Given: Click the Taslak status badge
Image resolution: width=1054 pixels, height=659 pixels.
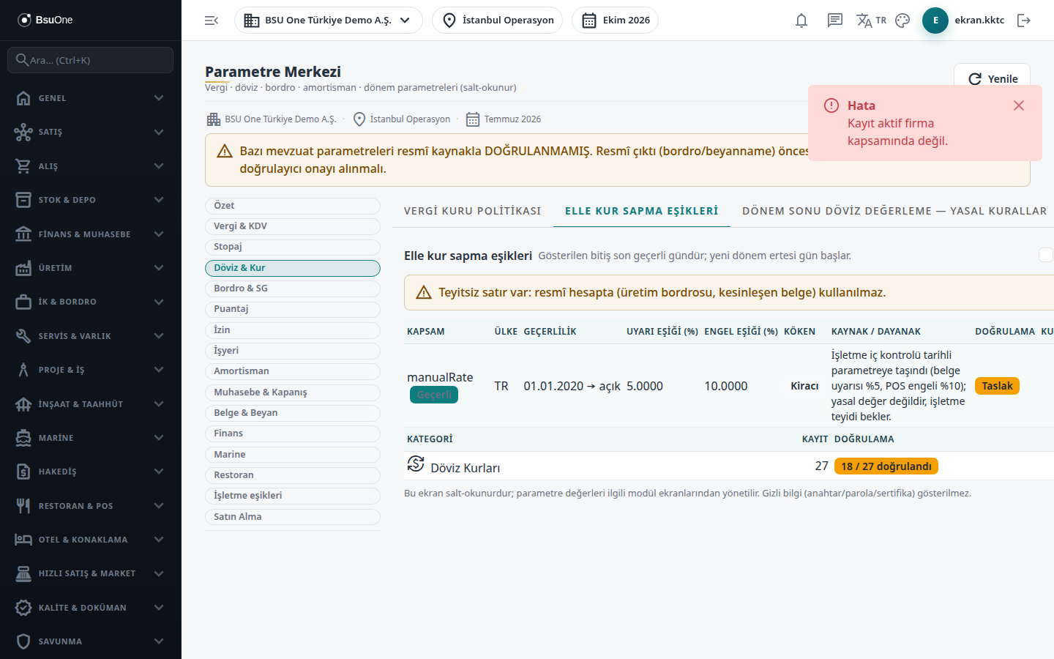Looking at the screenshot, I should [997, 386].
